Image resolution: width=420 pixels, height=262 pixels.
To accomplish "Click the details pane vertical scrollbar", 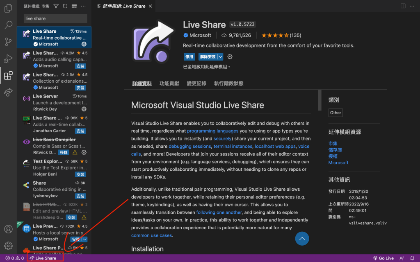I will pyautogui.click(x=319, y=100).
